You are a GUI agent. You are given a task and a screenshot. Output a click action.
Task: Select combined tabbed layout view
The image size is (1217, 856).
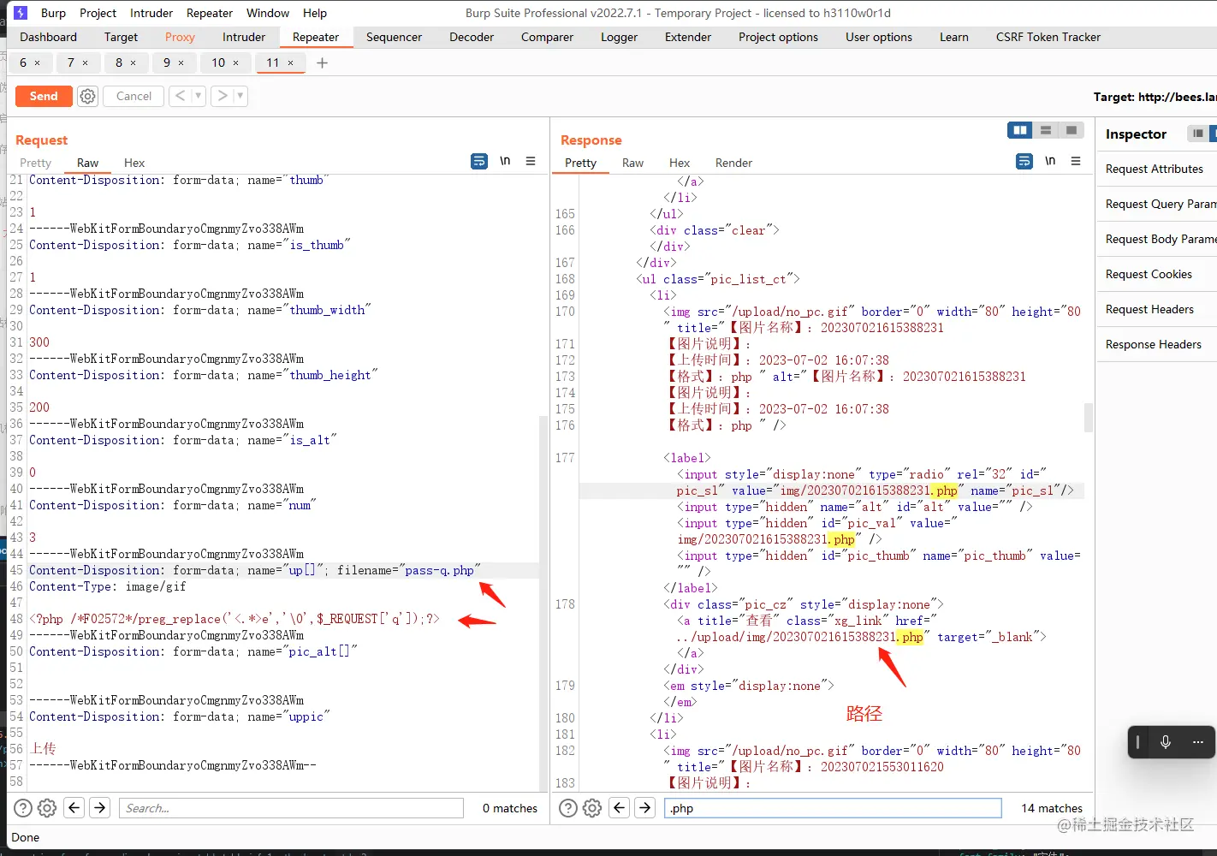(1072, 130)
